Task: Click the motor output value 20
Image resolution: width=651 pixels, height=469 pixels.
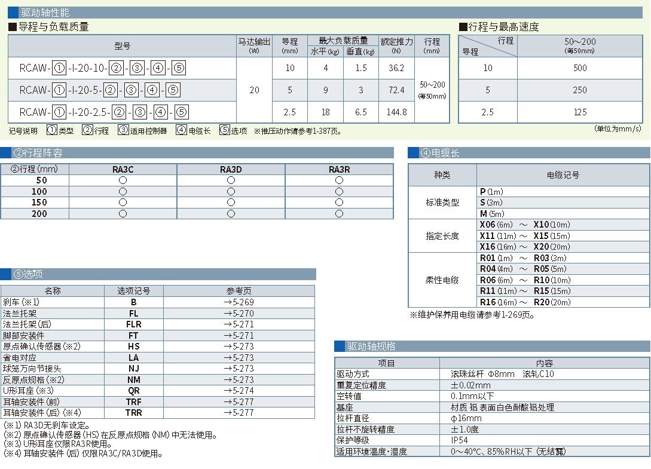Action: [254, 90]
